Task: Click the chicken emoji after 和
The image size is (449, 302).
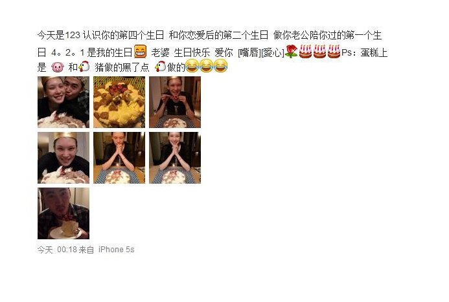Action: point(84,67)
